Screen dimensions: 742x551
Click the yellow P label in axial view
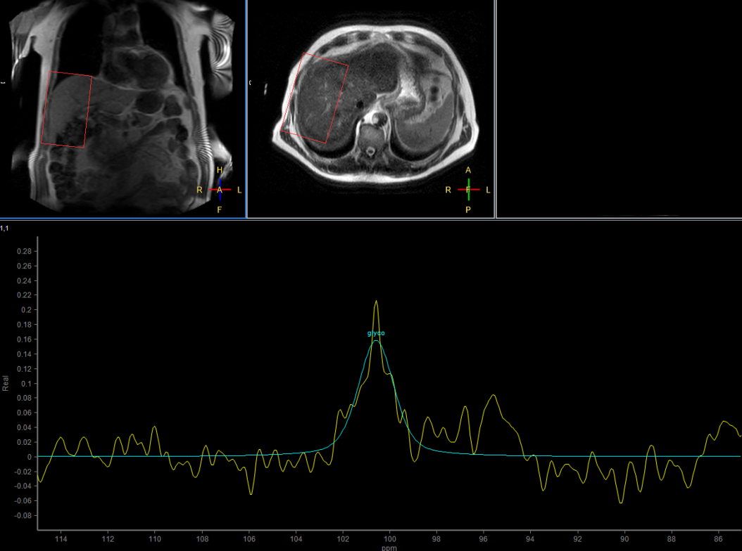tap(469, 209)
